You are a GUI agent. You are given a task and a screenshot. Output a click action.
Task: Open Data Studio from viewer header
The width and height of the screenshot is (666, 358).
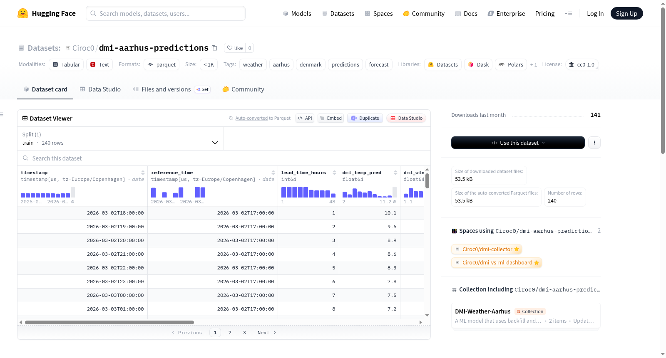pos(406,118)
